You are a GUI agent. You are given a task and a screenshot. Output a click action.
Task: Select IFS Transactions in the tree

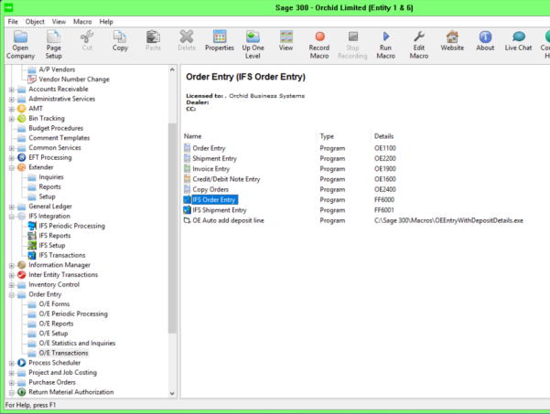(x=62, y=255)
